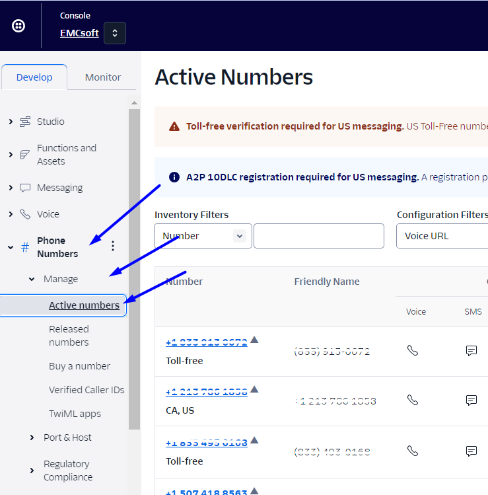
Task: Expand the Port & Host section
Action: [32, 438]
